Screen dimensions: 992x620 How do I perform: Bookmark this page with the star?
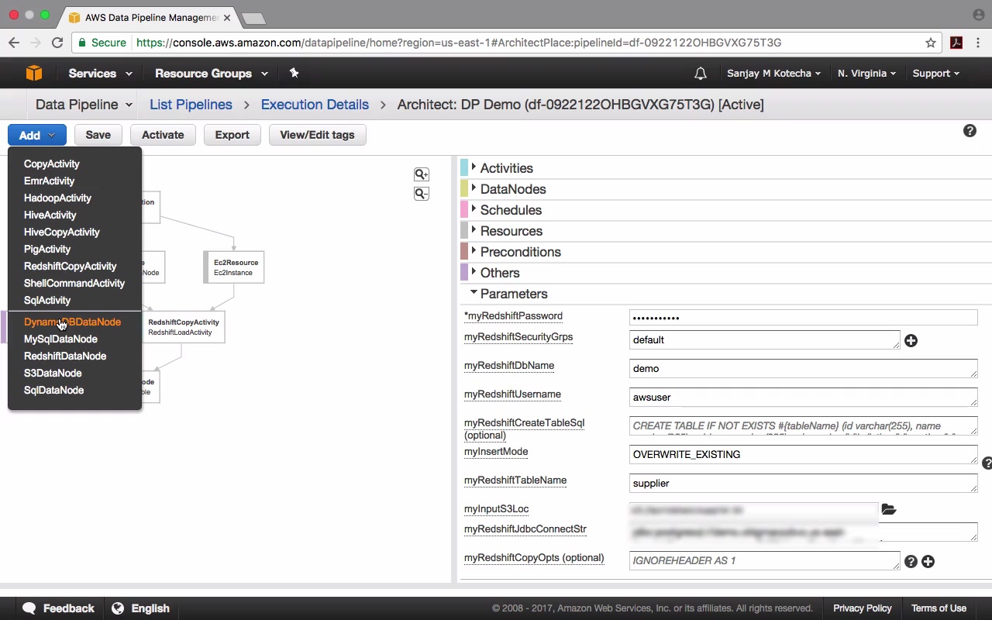[x=931, y=43]
